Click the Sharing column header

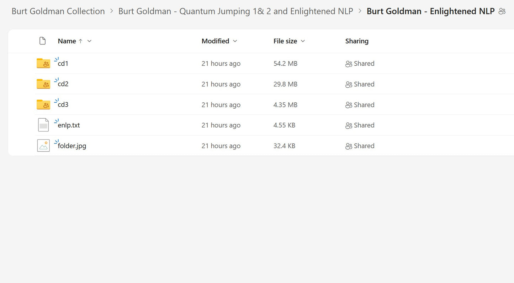coord(357,41)
